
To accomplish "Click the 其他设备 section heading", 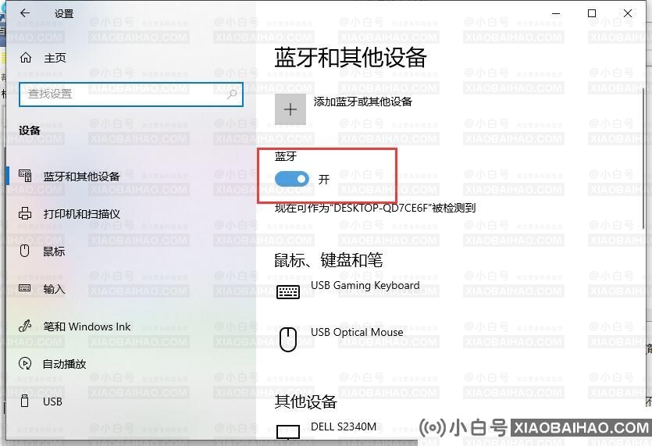I will click(x=305, y=401).
